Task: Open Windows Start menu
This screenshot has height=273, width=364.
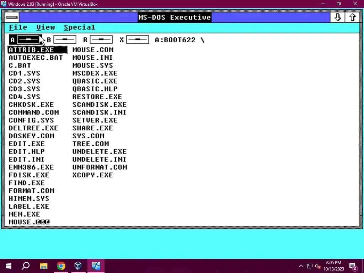Action: (9, 266)
